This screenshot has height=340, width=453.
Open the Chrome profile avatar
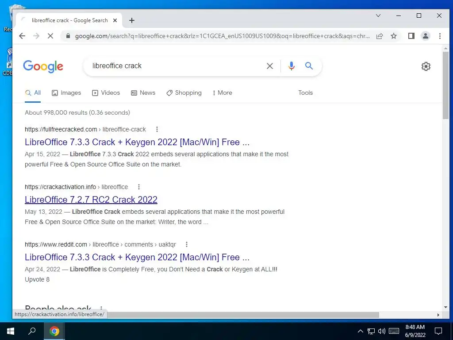tap(425, 36)
